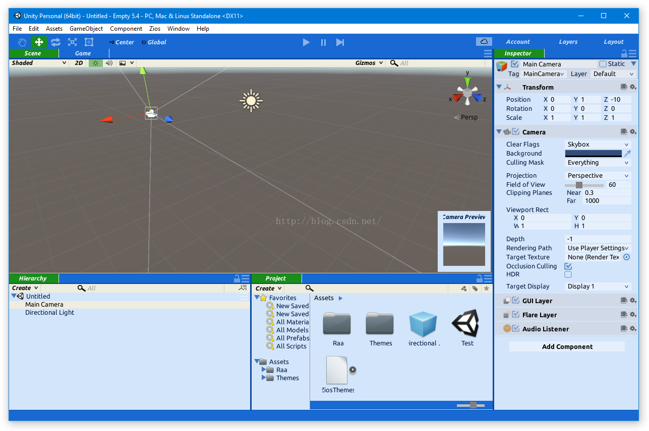649x431 pixels.
Task: Collapse the Untitled scene in Hierarchy
Action: pyautogui.click(x=14, y=297)
